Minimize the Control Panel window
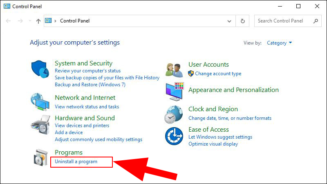Screen dimensions: 327x184 click(x=280, y=6)
